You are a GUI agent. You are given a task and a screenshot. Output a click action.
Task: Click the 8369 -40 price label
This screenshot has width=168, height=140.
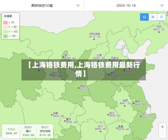[x=72, y=122]
